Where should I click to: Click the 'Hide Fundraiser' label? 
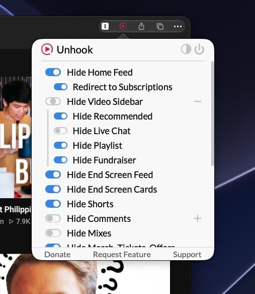[105, 160]
